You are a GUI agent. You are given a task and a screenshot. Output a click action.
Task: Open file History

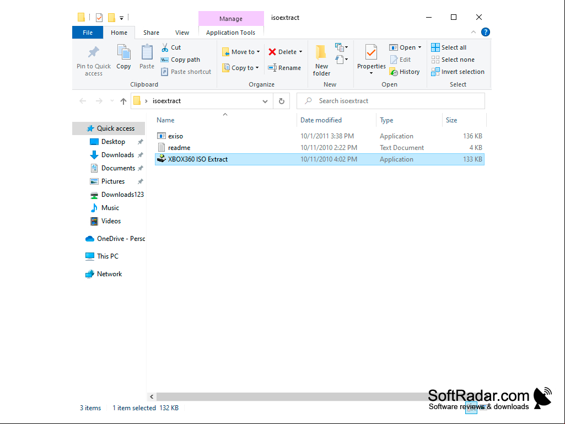tap(405, 72)
